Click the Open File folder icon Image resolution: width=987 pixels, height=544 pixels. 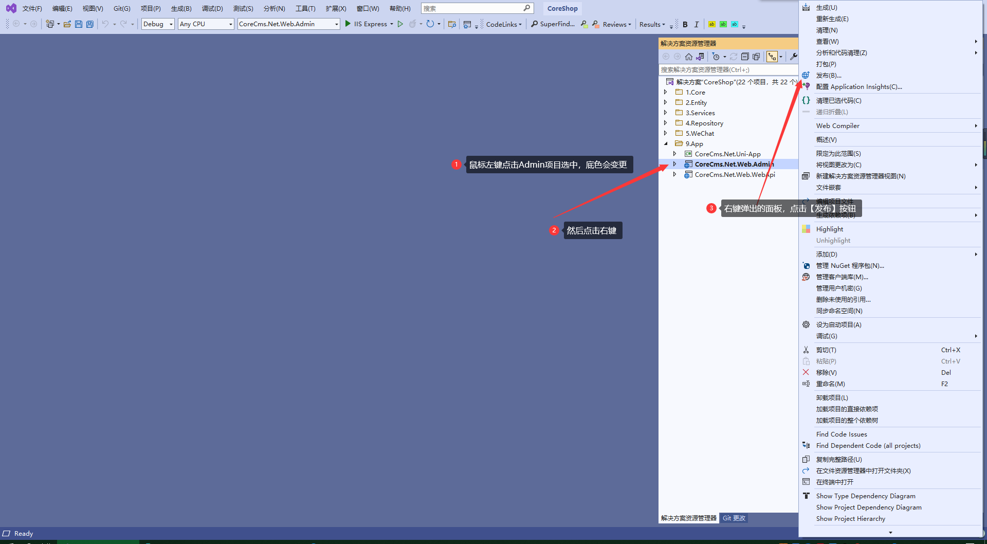click(x=67, y=24)
